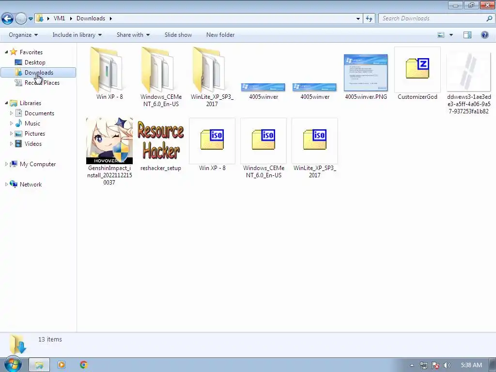The image size is (496, 372).
Task: Open the Help question mark icon
Action: point(484,35)
